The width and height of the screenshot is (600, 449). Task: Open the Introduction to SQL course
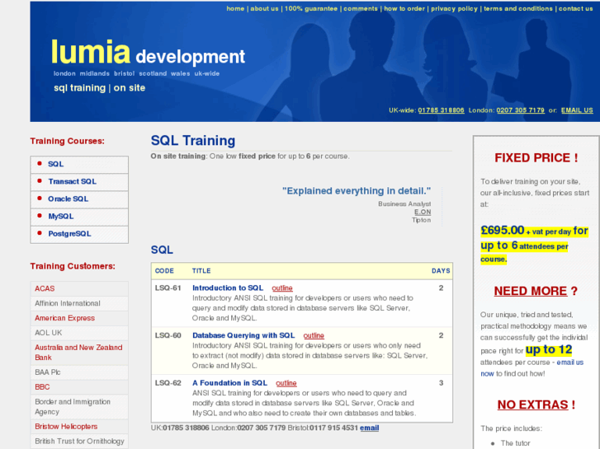click(228, 288)
